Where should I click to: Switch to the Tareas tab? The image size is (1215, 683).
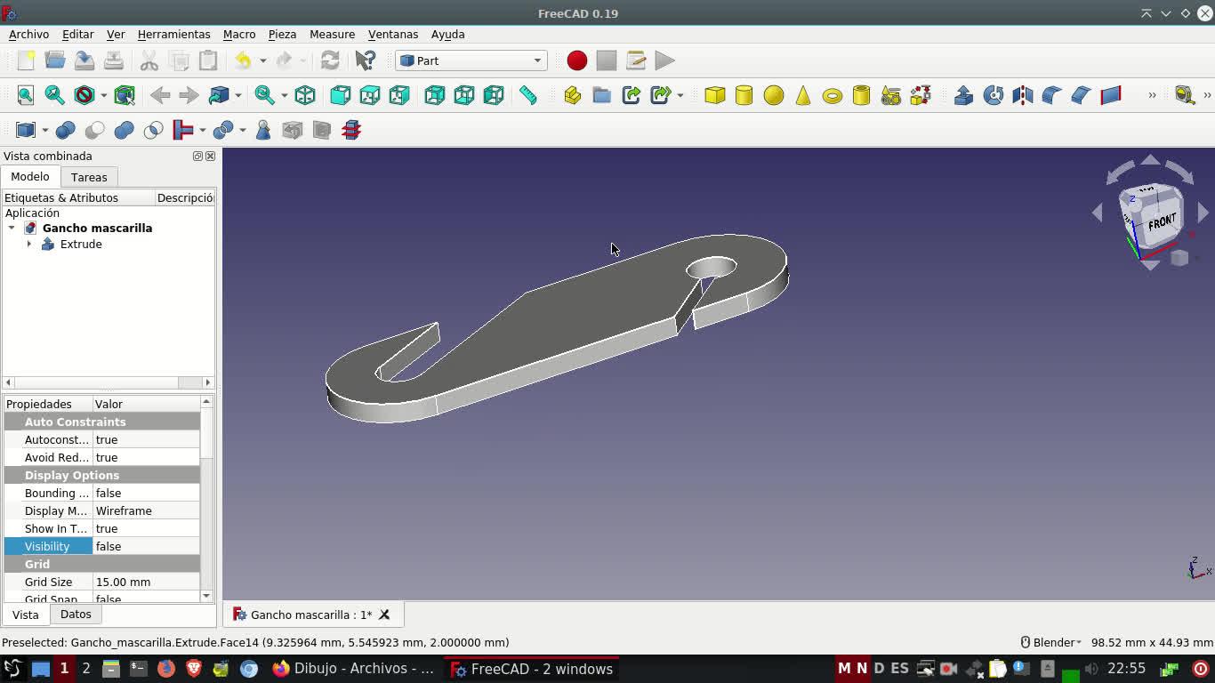(x=89, y=177)
